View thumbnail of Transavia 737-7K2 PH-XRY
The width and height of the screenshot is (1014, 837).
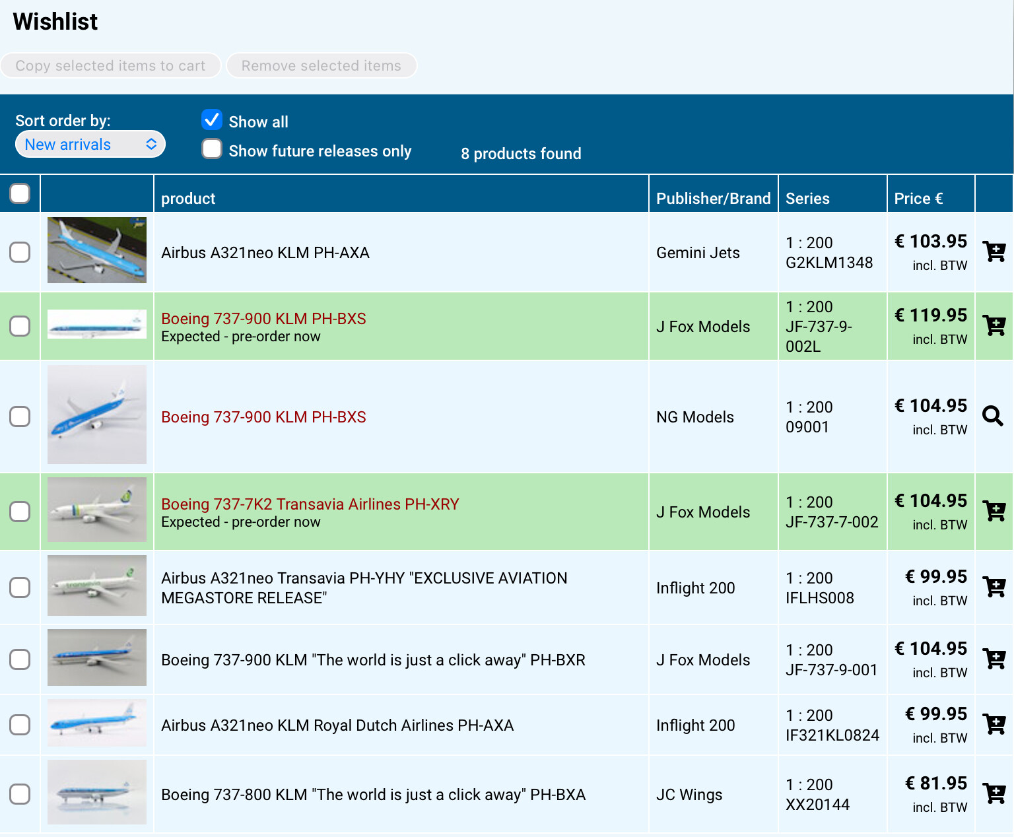click(97, 510)
